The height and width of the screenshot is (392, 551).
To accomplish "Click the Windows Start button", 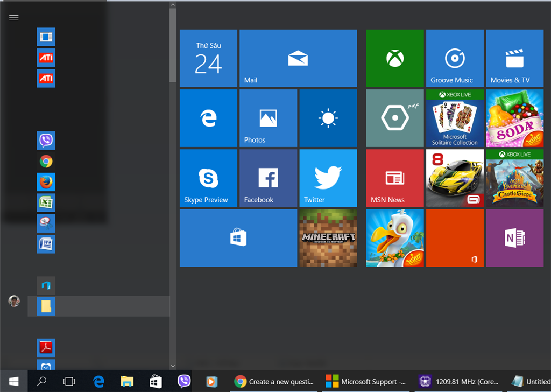I will pos(13,381).
